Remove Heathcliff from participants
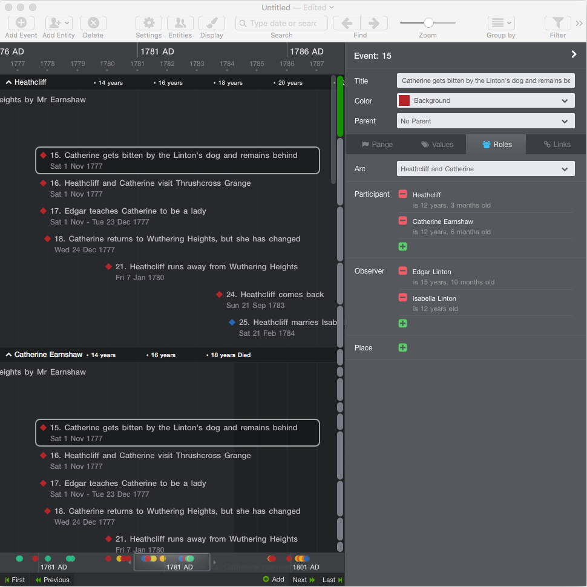This screenshot has height=587, width=587. (403, 194)
